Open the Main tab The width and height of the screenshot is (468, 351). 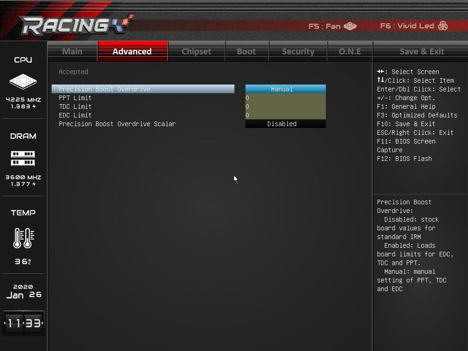(x=72, y=51)
